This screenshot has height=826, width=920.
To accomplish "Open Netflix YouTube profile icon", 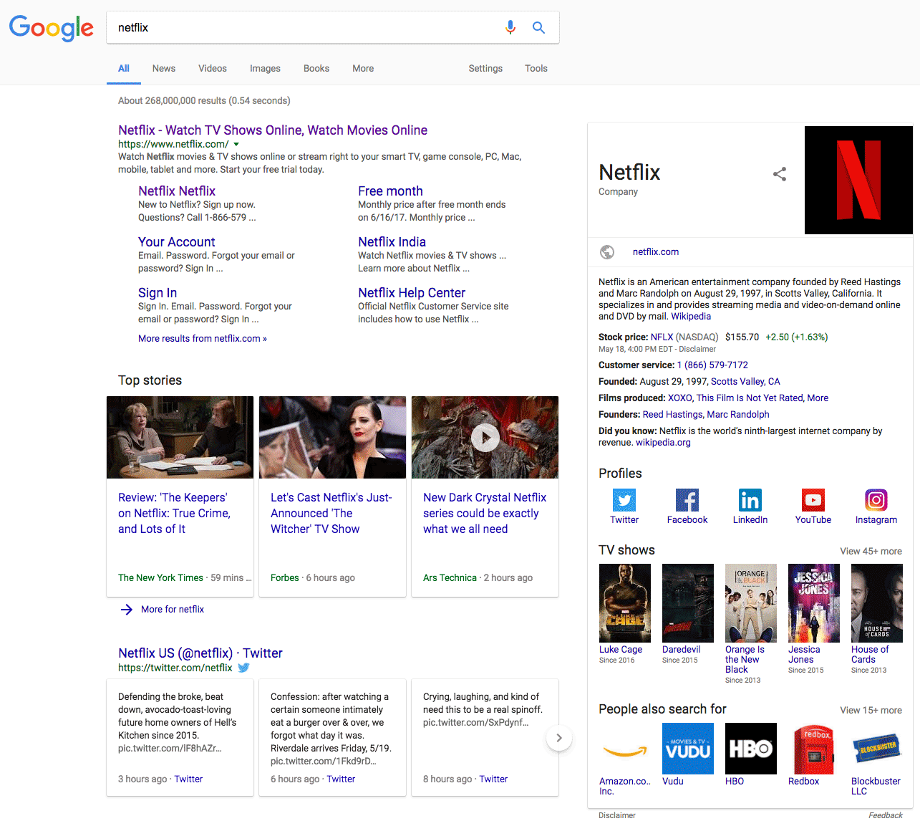I will click(813, 500).
